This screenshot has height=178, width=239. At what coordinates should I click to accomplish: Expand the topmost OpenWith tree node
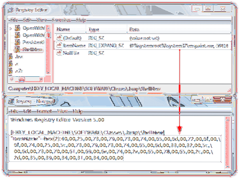click(x=11, y=29)
